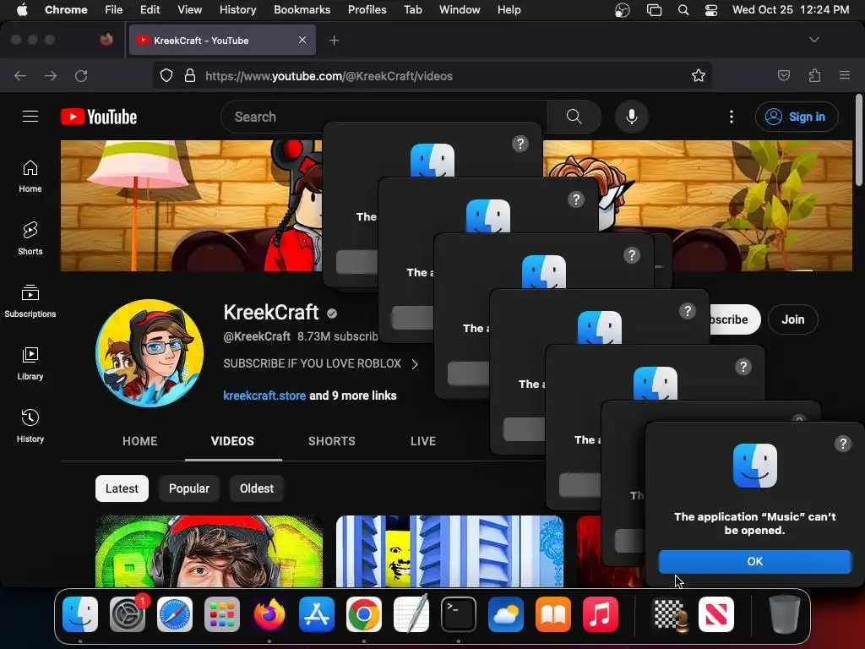Screen dimensions: 865x649
Task: Expand channel description arrow
Action: (x=415, y=364)
